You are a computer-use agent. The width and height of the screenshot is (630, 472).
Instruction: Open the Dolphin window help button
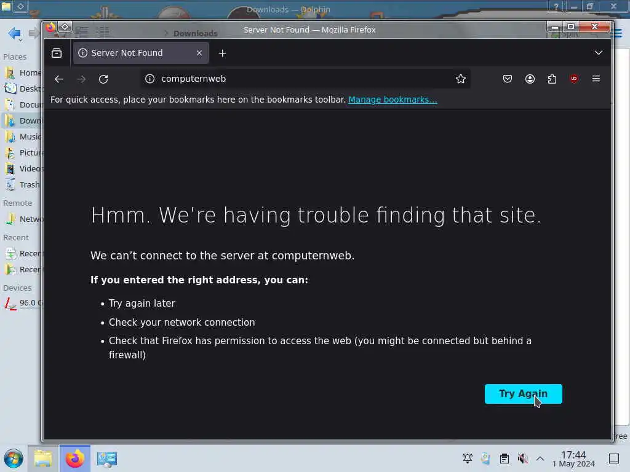coord(556,6)
